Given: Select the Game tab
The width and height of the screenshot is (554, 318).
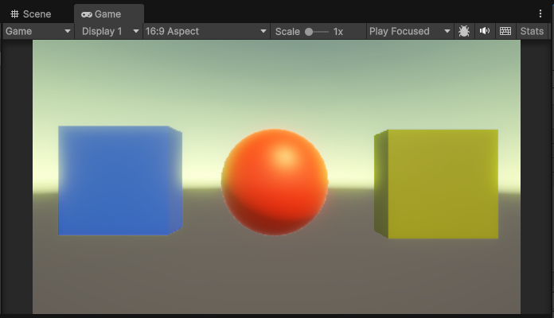Looking at the screenshot, I should coord(102,14).
